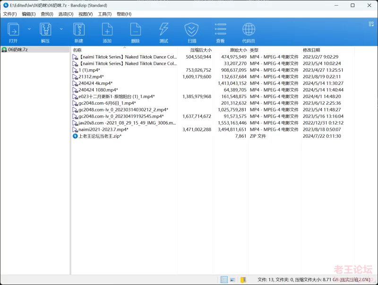Open the 视图(V) menu

(86, 14)
